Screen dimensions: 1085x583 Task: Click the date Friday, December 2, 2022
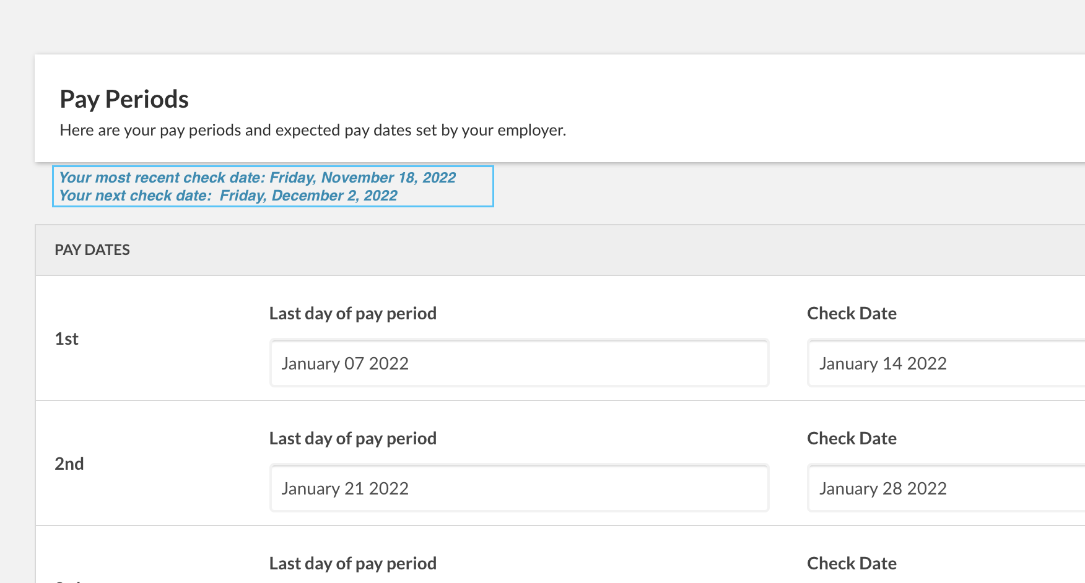click(x=308, y=196)
